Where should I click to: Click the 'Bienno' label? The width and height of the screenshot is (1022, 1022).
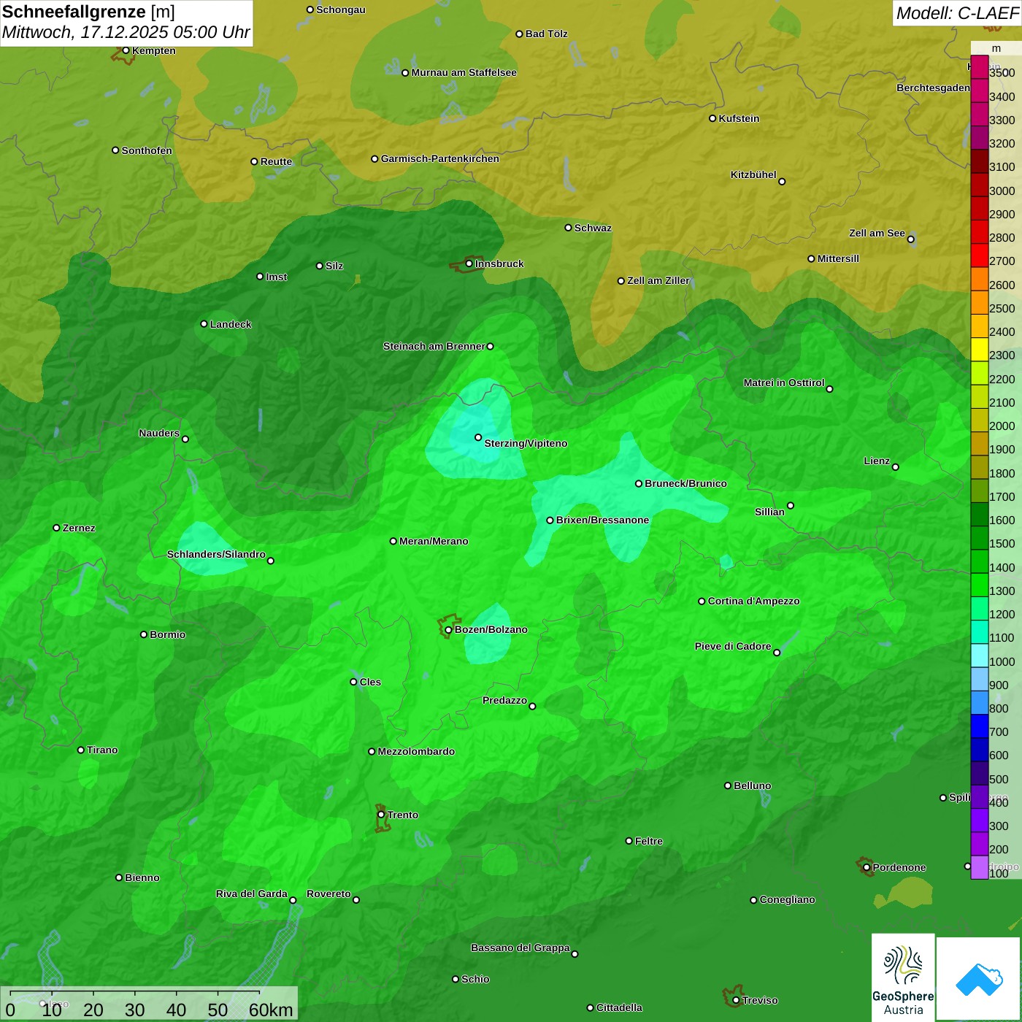coord(142,877)
